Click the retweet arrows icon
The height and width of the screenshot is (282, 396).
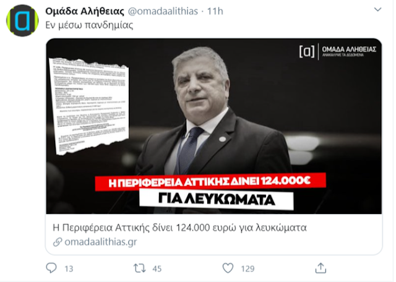139,268
